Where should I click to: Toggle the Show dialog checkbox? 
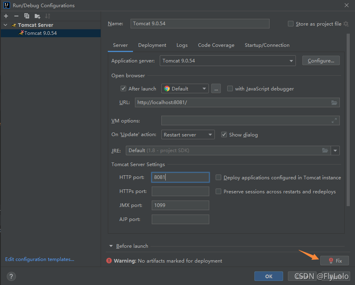click(224, 134)
